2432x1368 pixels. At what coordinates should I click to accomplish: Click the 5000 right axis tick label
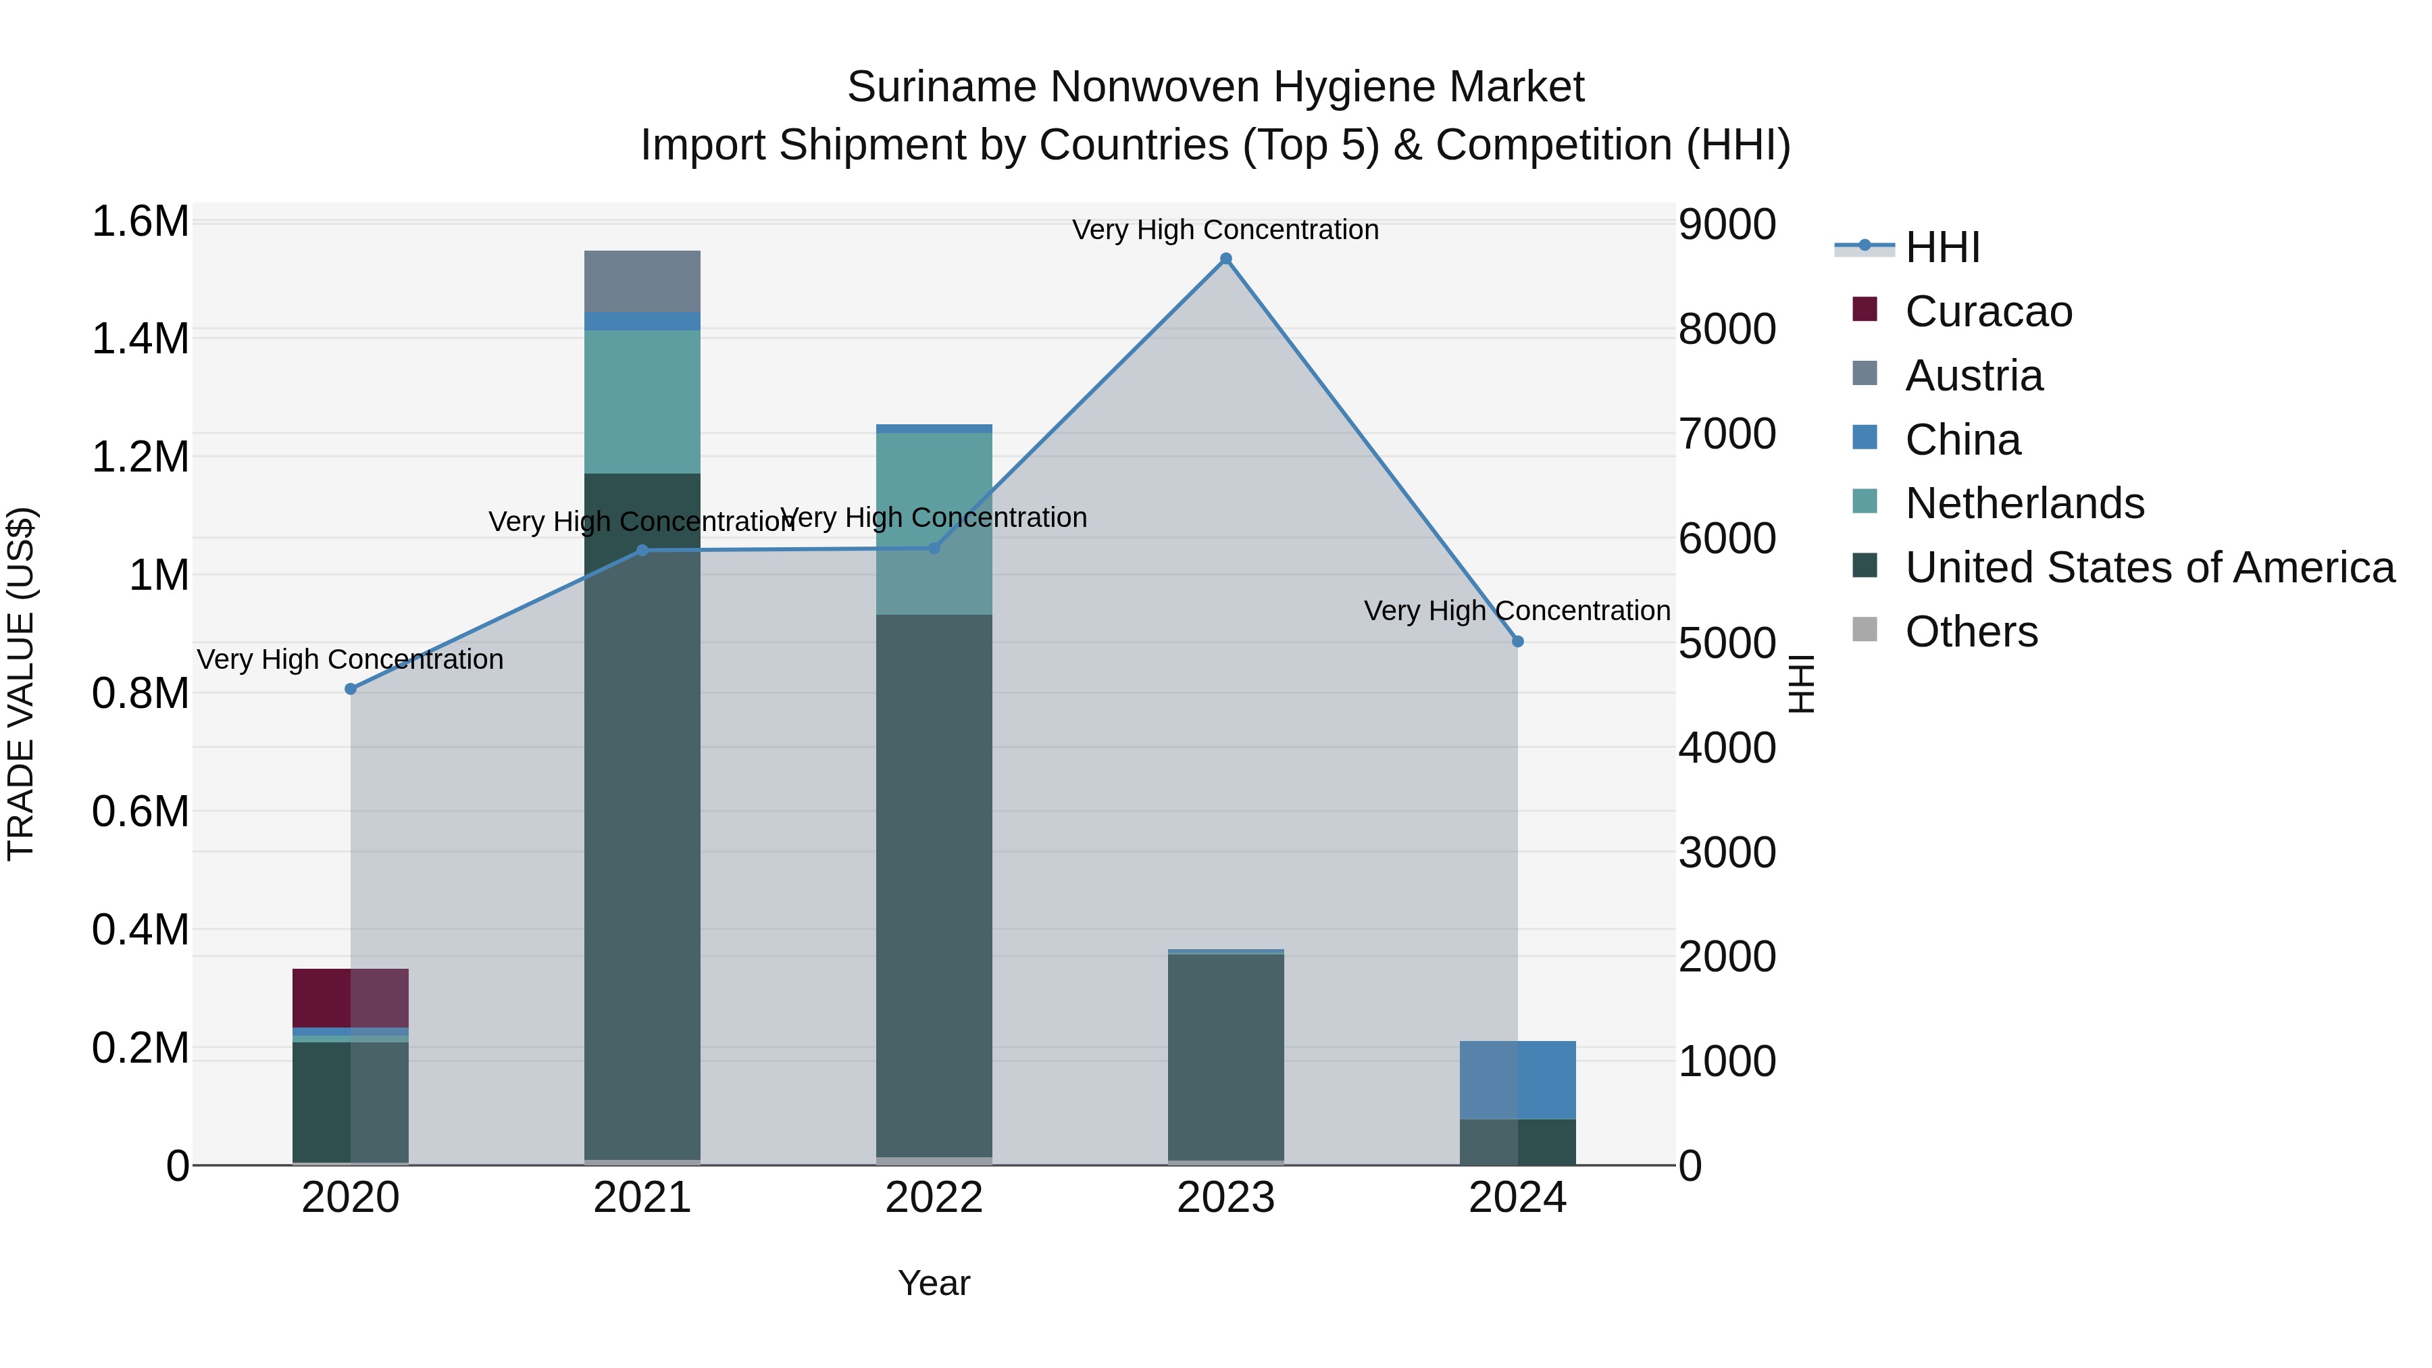(x=1727, y=644)
